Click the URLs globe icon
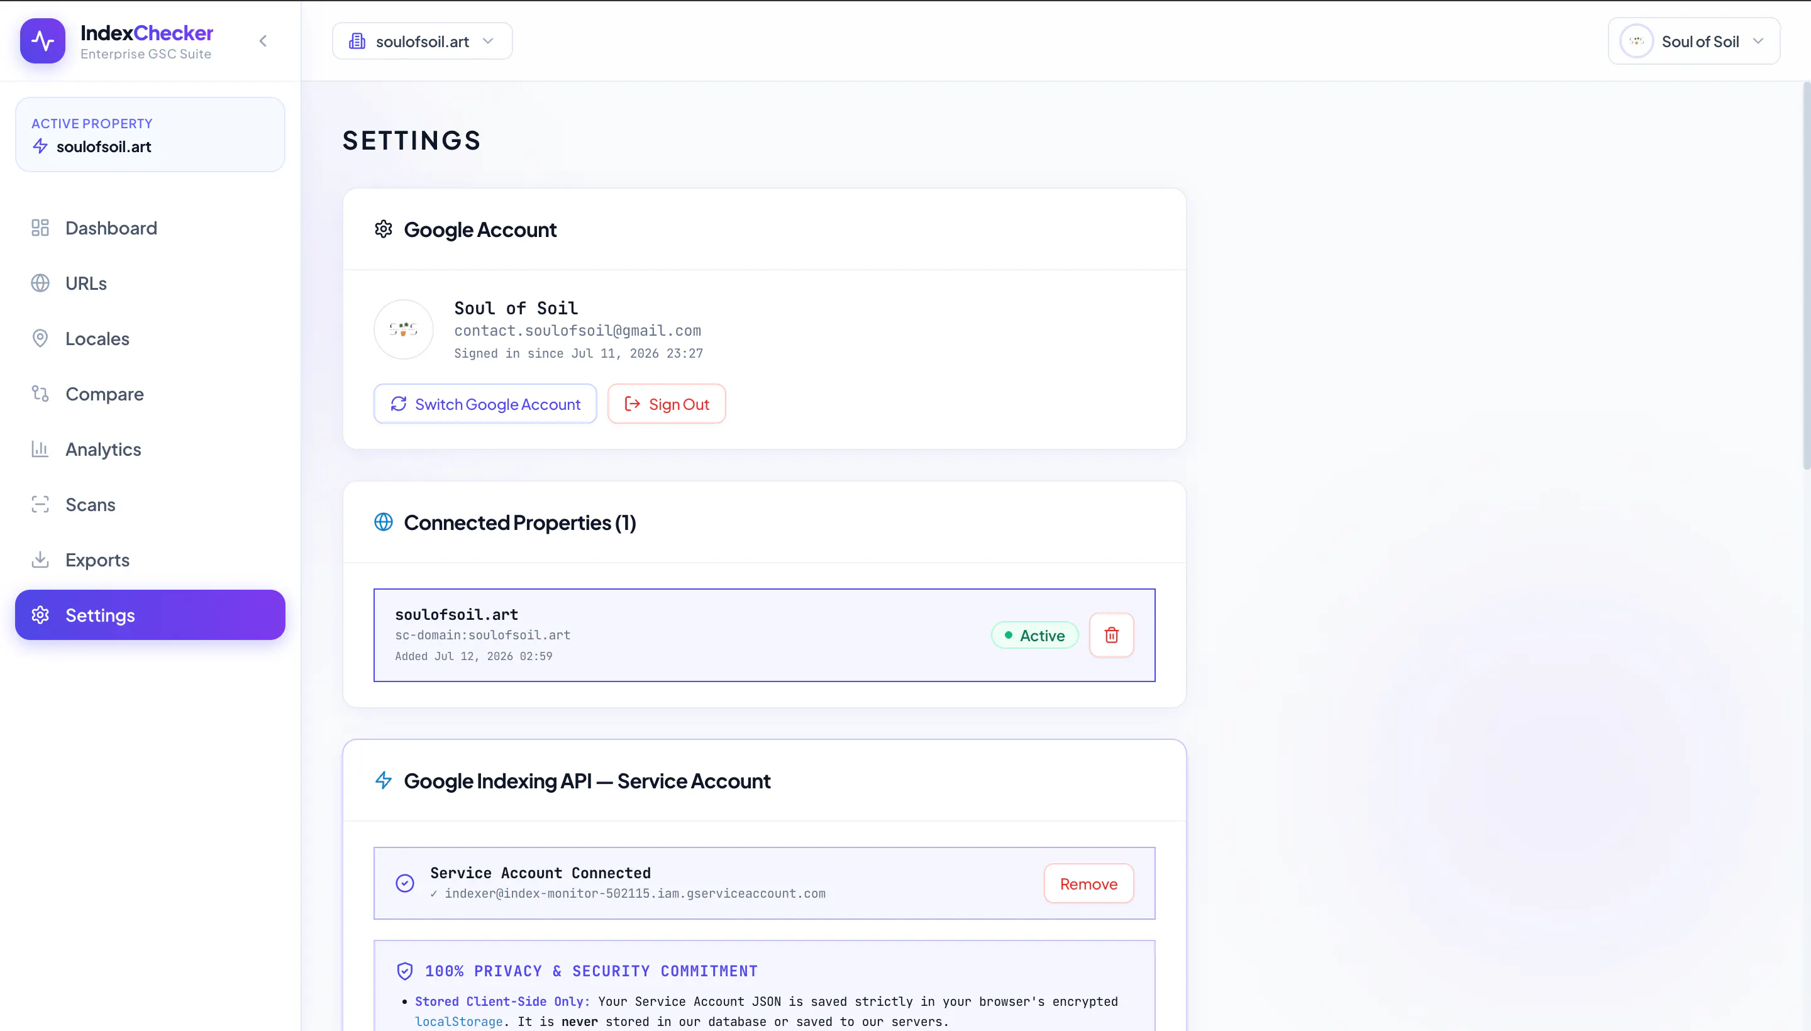The height and width of the screenshot is (1031, 1811). click(x=40, y=284)
